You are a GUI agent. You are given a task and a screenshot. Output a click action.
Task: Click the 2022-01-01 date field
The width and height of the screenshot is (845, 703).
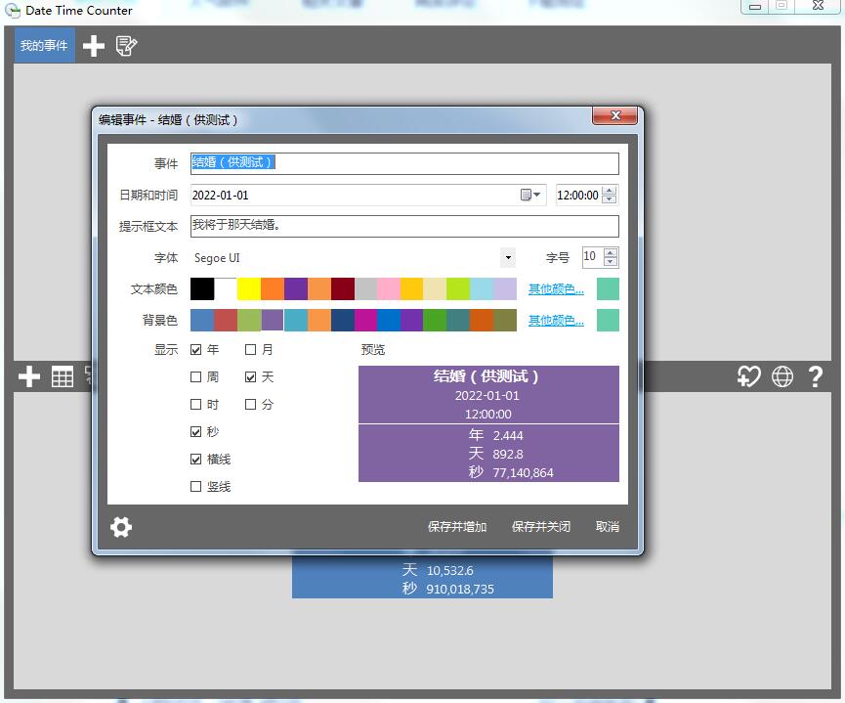pos(368,195)
